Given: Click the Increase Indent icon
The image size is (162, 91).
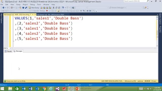Looking at the screenshot, I should click(90, 11).
